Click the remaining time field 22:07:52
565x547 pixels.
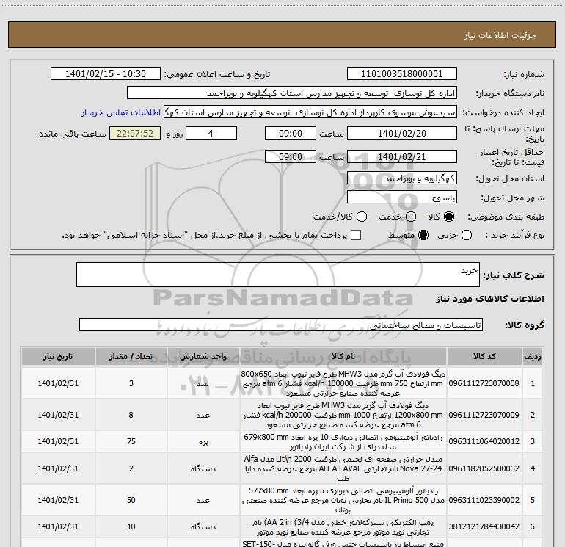point(135,134)
